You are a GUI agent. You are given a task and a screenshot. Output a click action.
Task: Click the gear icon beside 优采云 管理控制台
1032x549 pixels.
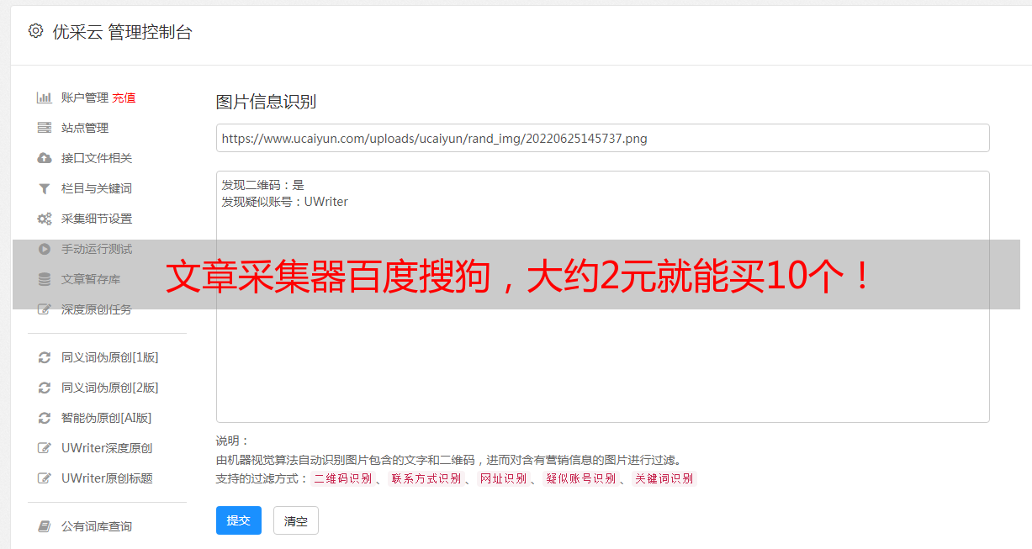coord(35,31)
